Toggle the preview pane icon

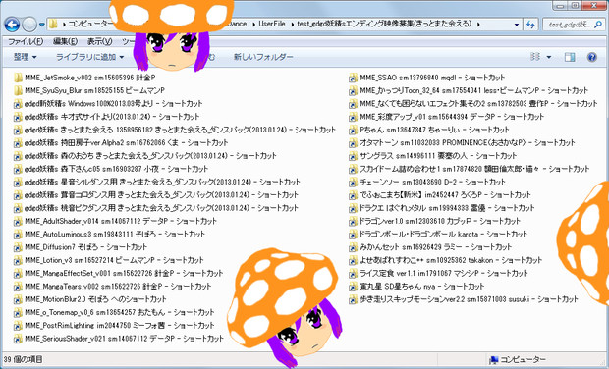pos(570,57)
